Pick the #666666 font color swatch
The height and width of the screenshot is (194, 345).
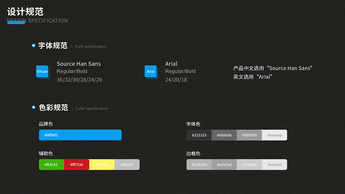click(224, 135)
